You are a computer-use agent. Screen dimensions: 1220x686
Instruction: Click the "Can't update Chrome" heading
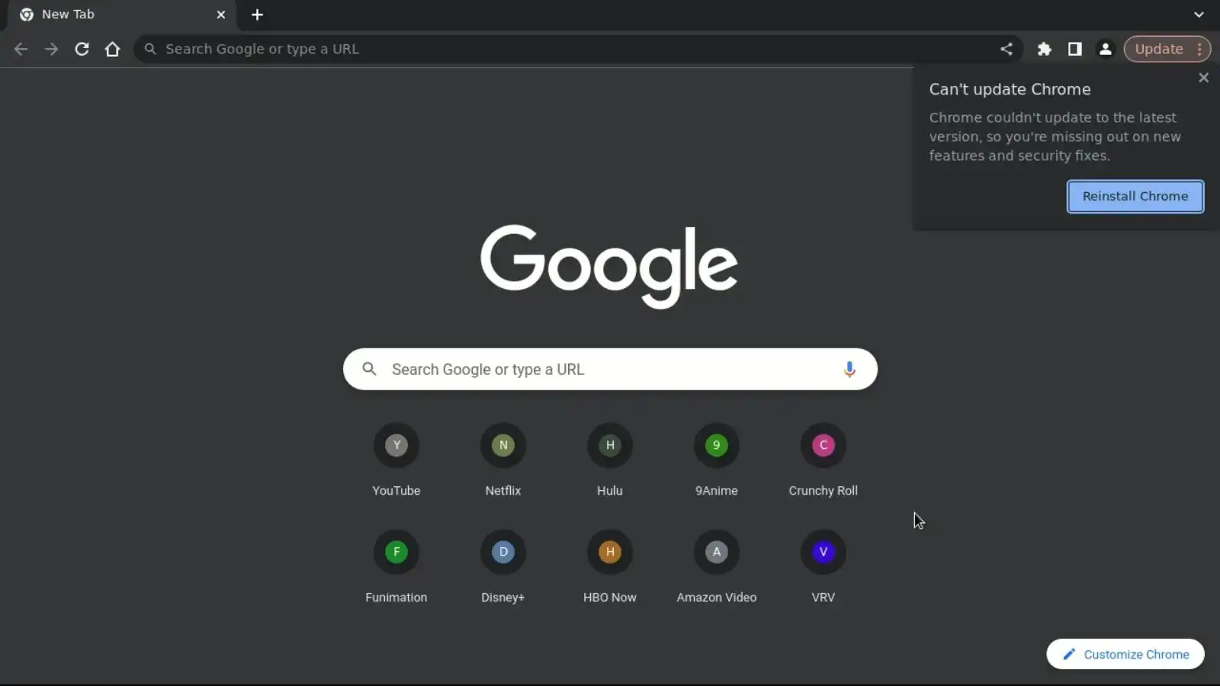(x=1010, y=89)
